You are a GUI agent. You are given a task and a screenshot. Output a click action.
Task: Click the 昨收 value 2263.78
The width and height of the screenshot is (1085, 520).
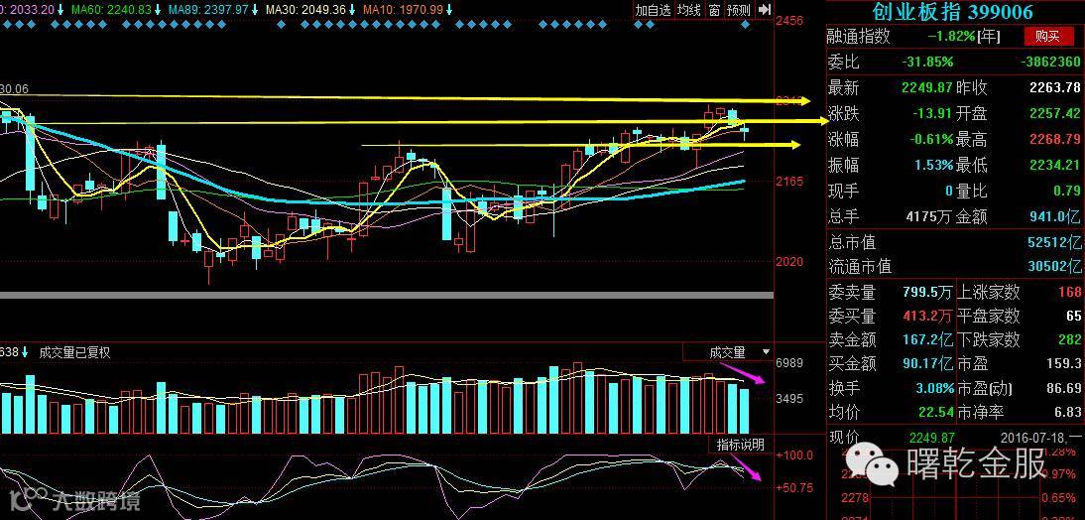click(1054, 88)
